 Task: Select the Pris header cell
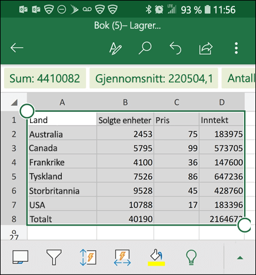tap(177, 120)
